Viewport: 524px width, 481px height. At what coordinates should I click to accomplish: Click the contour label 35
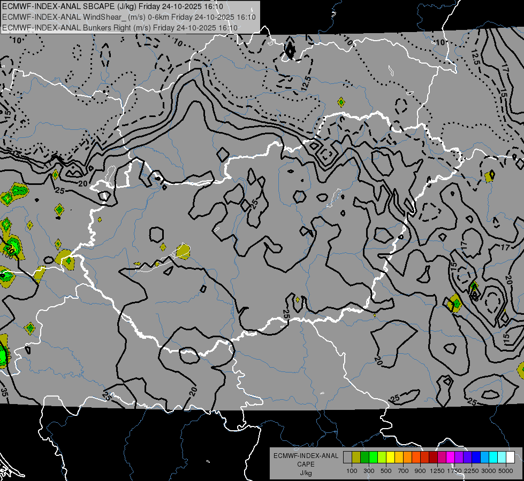pos(4,392)
